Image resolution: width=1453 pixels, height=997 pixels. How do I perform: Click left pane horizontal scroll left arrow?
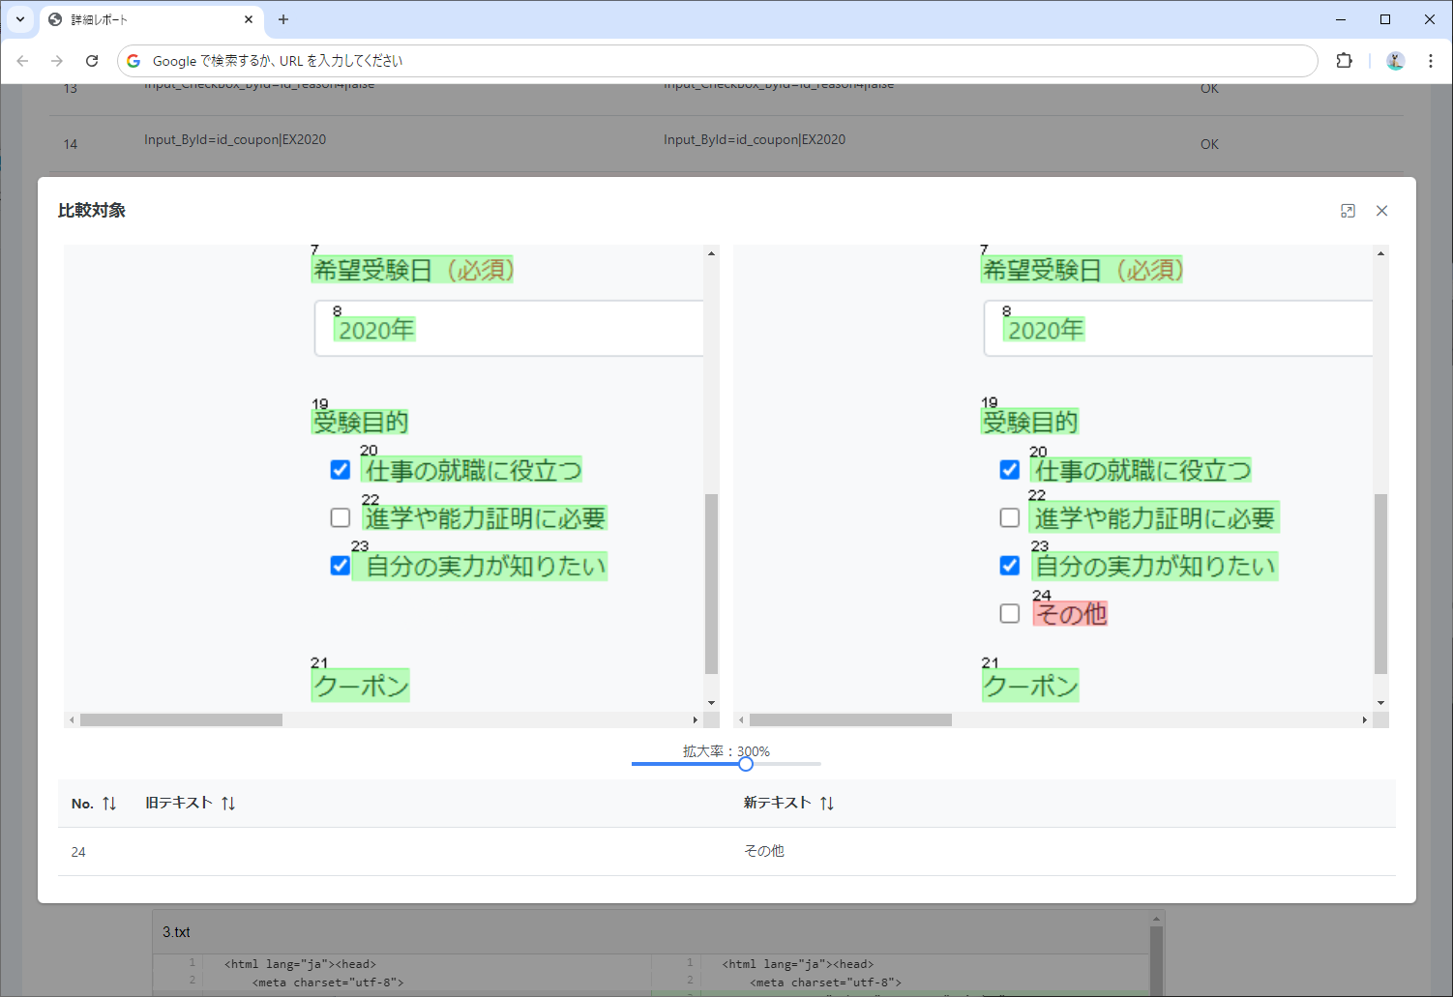[72, 720]
